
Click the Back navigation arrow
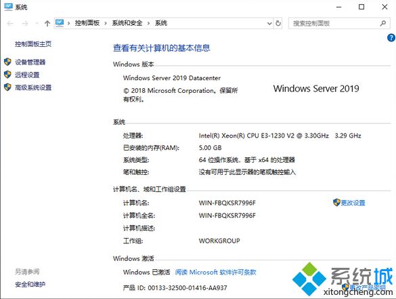(x=10, y=24)
